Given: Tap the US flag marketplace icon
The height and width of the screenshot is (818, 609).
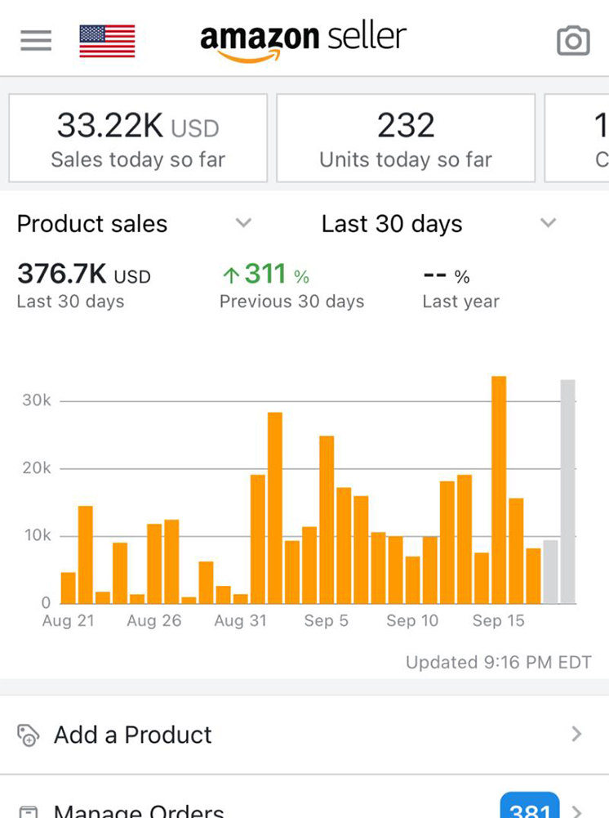Looking at the screenshot, I should 107,41.
